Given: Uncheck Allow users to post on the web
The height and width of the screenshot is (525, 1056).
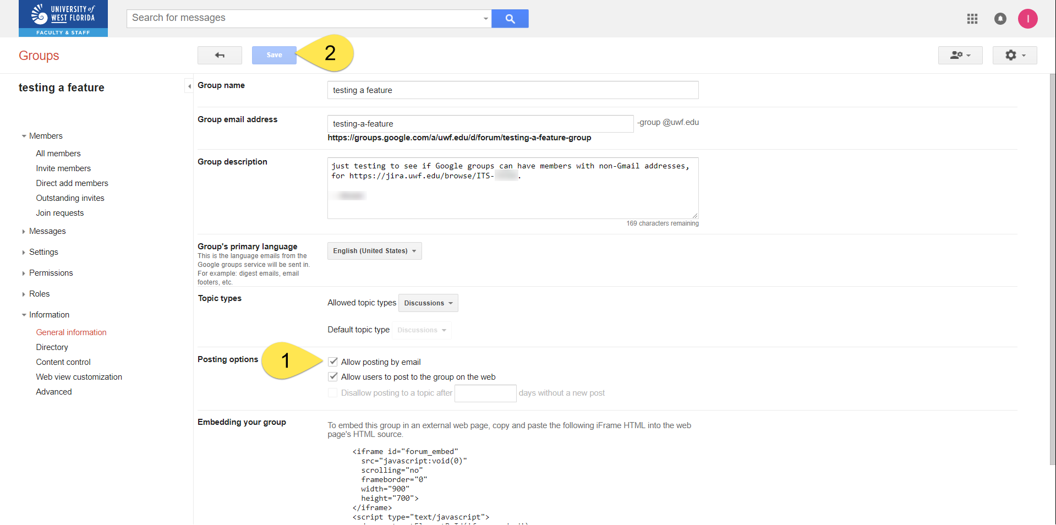Looking at the screenshot, I should (333, 376).
